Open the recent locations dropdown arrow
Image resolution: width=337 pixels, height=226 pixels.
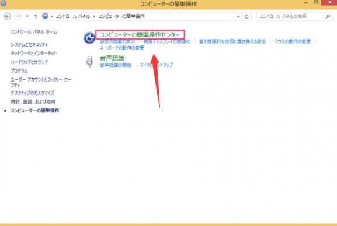pos(27,16)
